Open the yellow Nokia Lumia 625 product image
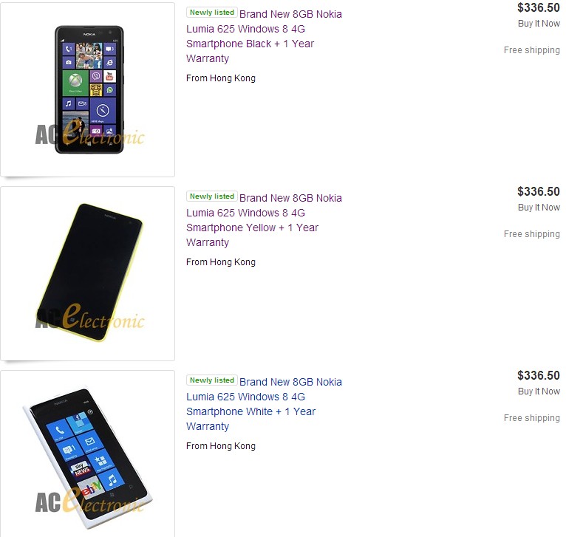This screenshot has width=566, height=537. coord(88,273)
